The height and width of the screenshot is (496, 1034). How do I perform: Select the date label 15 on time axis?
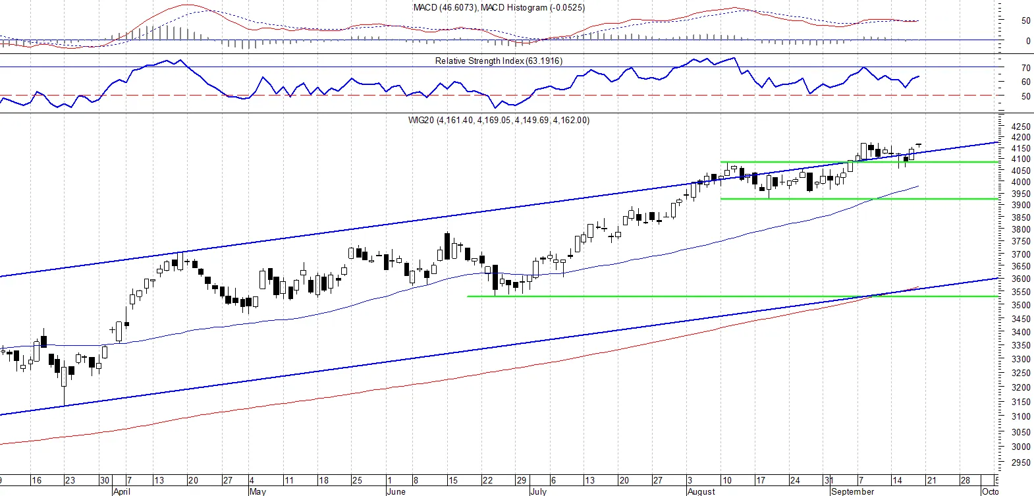453,481
